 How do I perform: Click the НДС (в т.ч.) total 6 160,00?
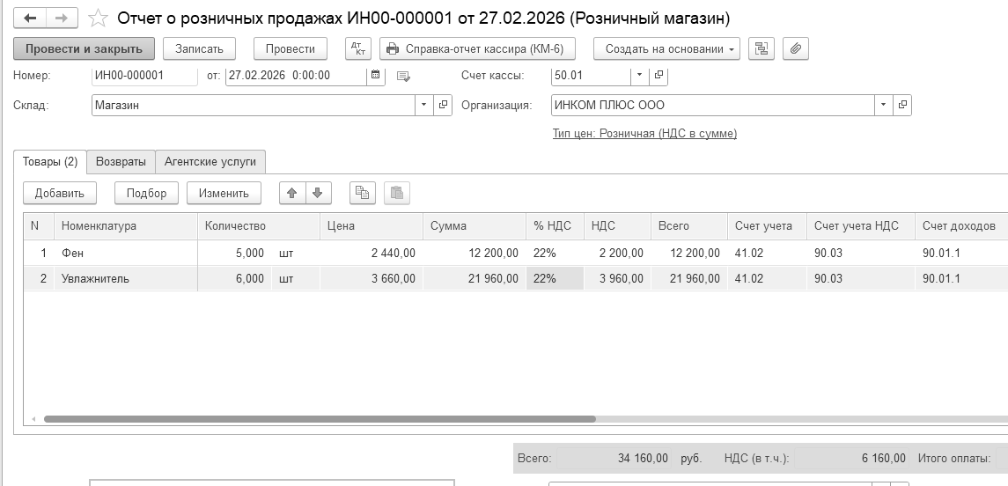[851, 459]
